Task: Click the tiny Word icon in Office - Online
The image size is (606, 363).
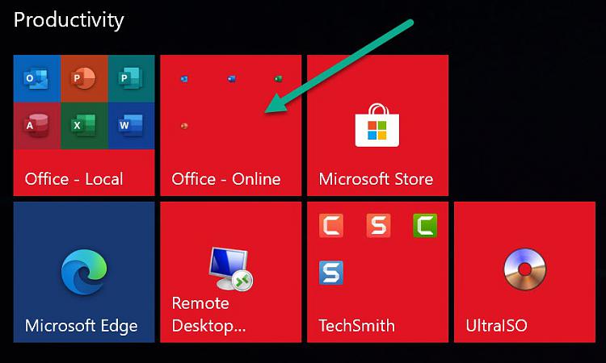Action: (232, 79)
